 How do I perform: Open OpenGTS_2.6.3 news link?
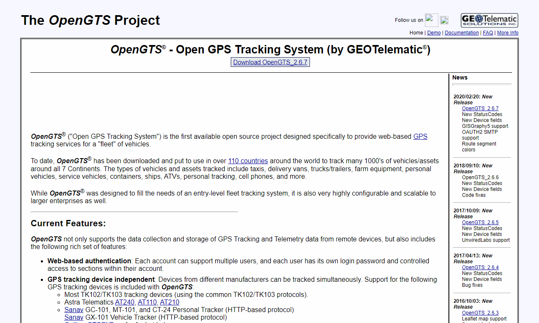480,313
